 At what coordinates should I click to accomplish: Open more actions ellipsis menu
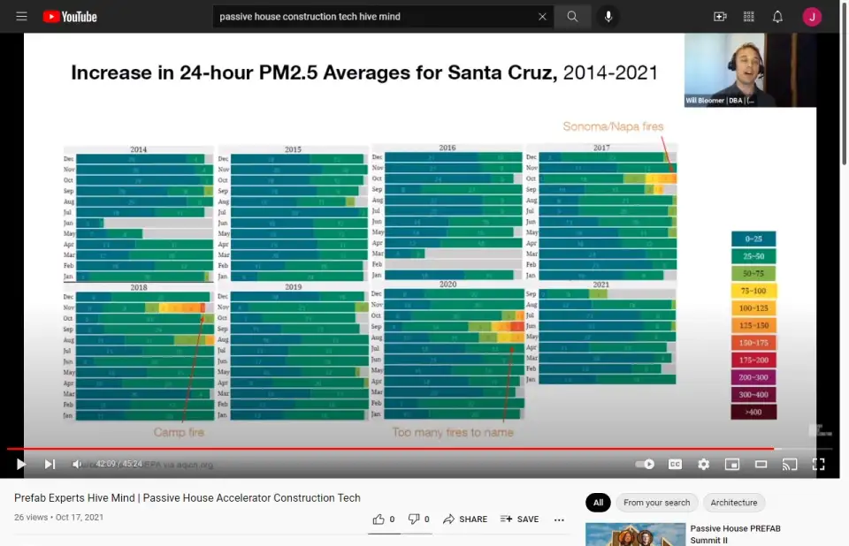[x=559, y=519]
